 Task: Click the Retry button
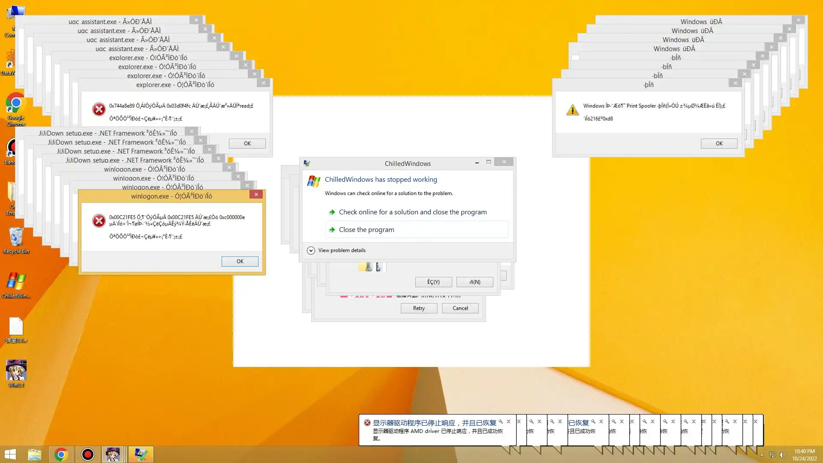(419, 308)
